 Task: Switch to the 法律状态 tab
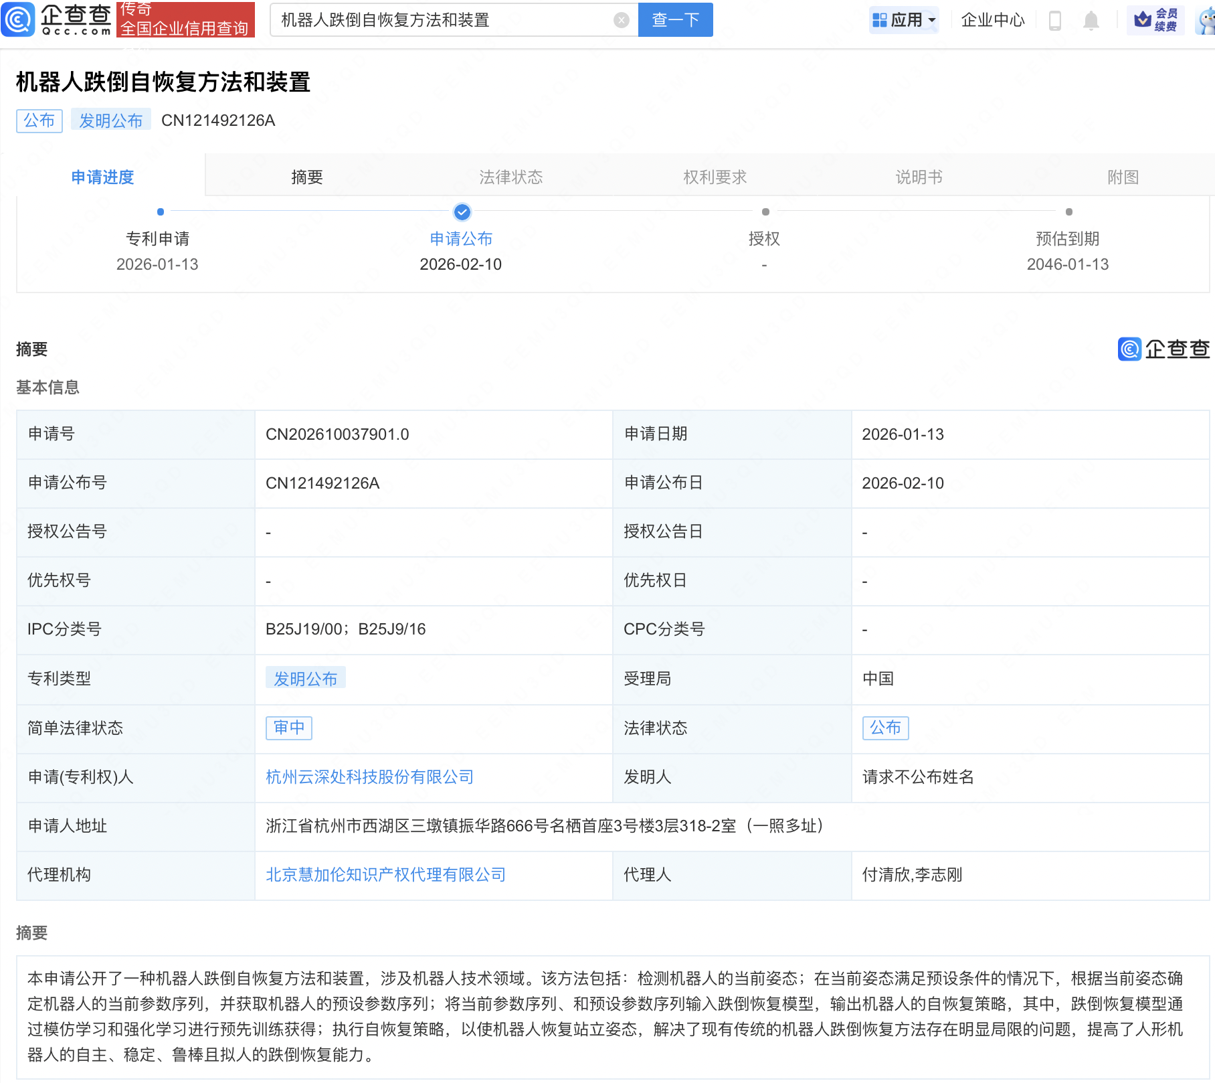coord(510,177)
